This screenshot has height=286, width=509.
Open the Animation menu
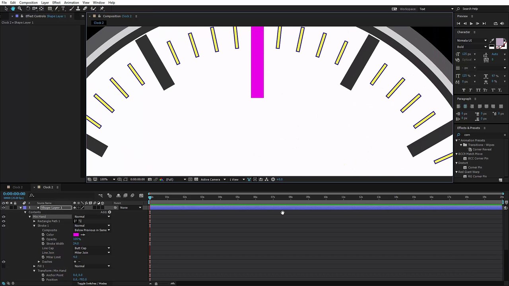(x=72, y=3)
